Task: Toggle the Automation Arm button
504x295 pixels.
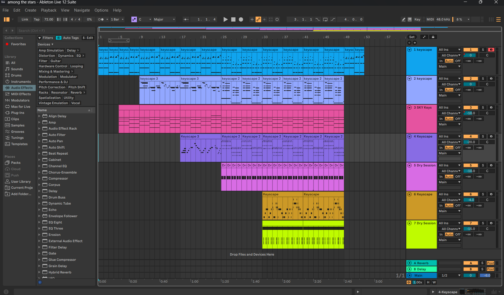Action: (258, 19)
